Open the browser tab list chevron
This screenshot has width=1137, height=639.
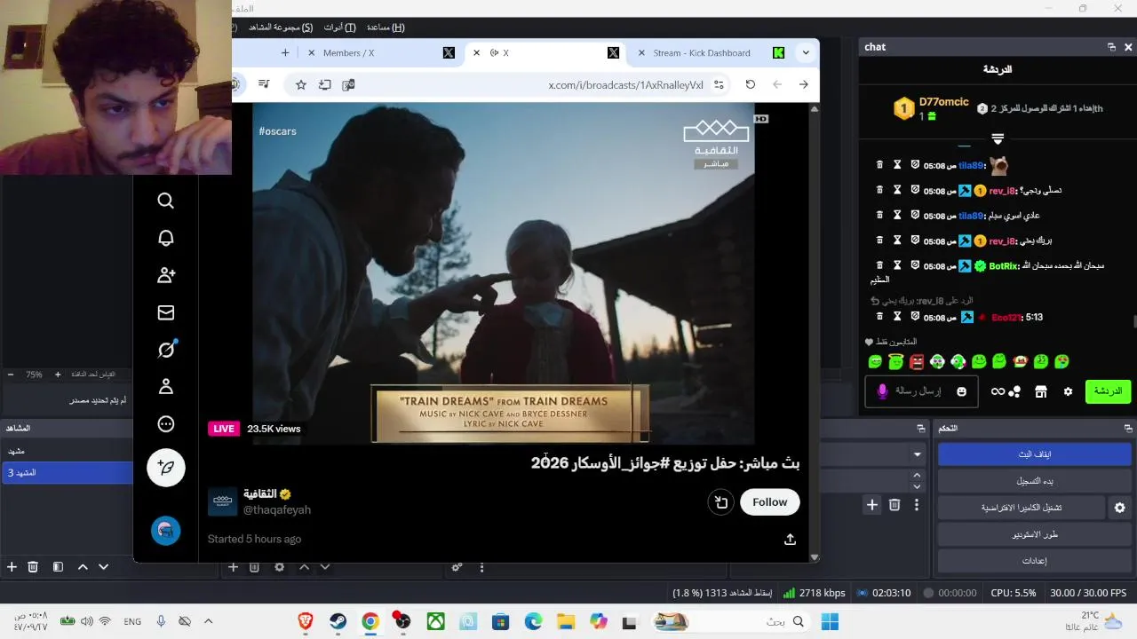click(806, 52)
